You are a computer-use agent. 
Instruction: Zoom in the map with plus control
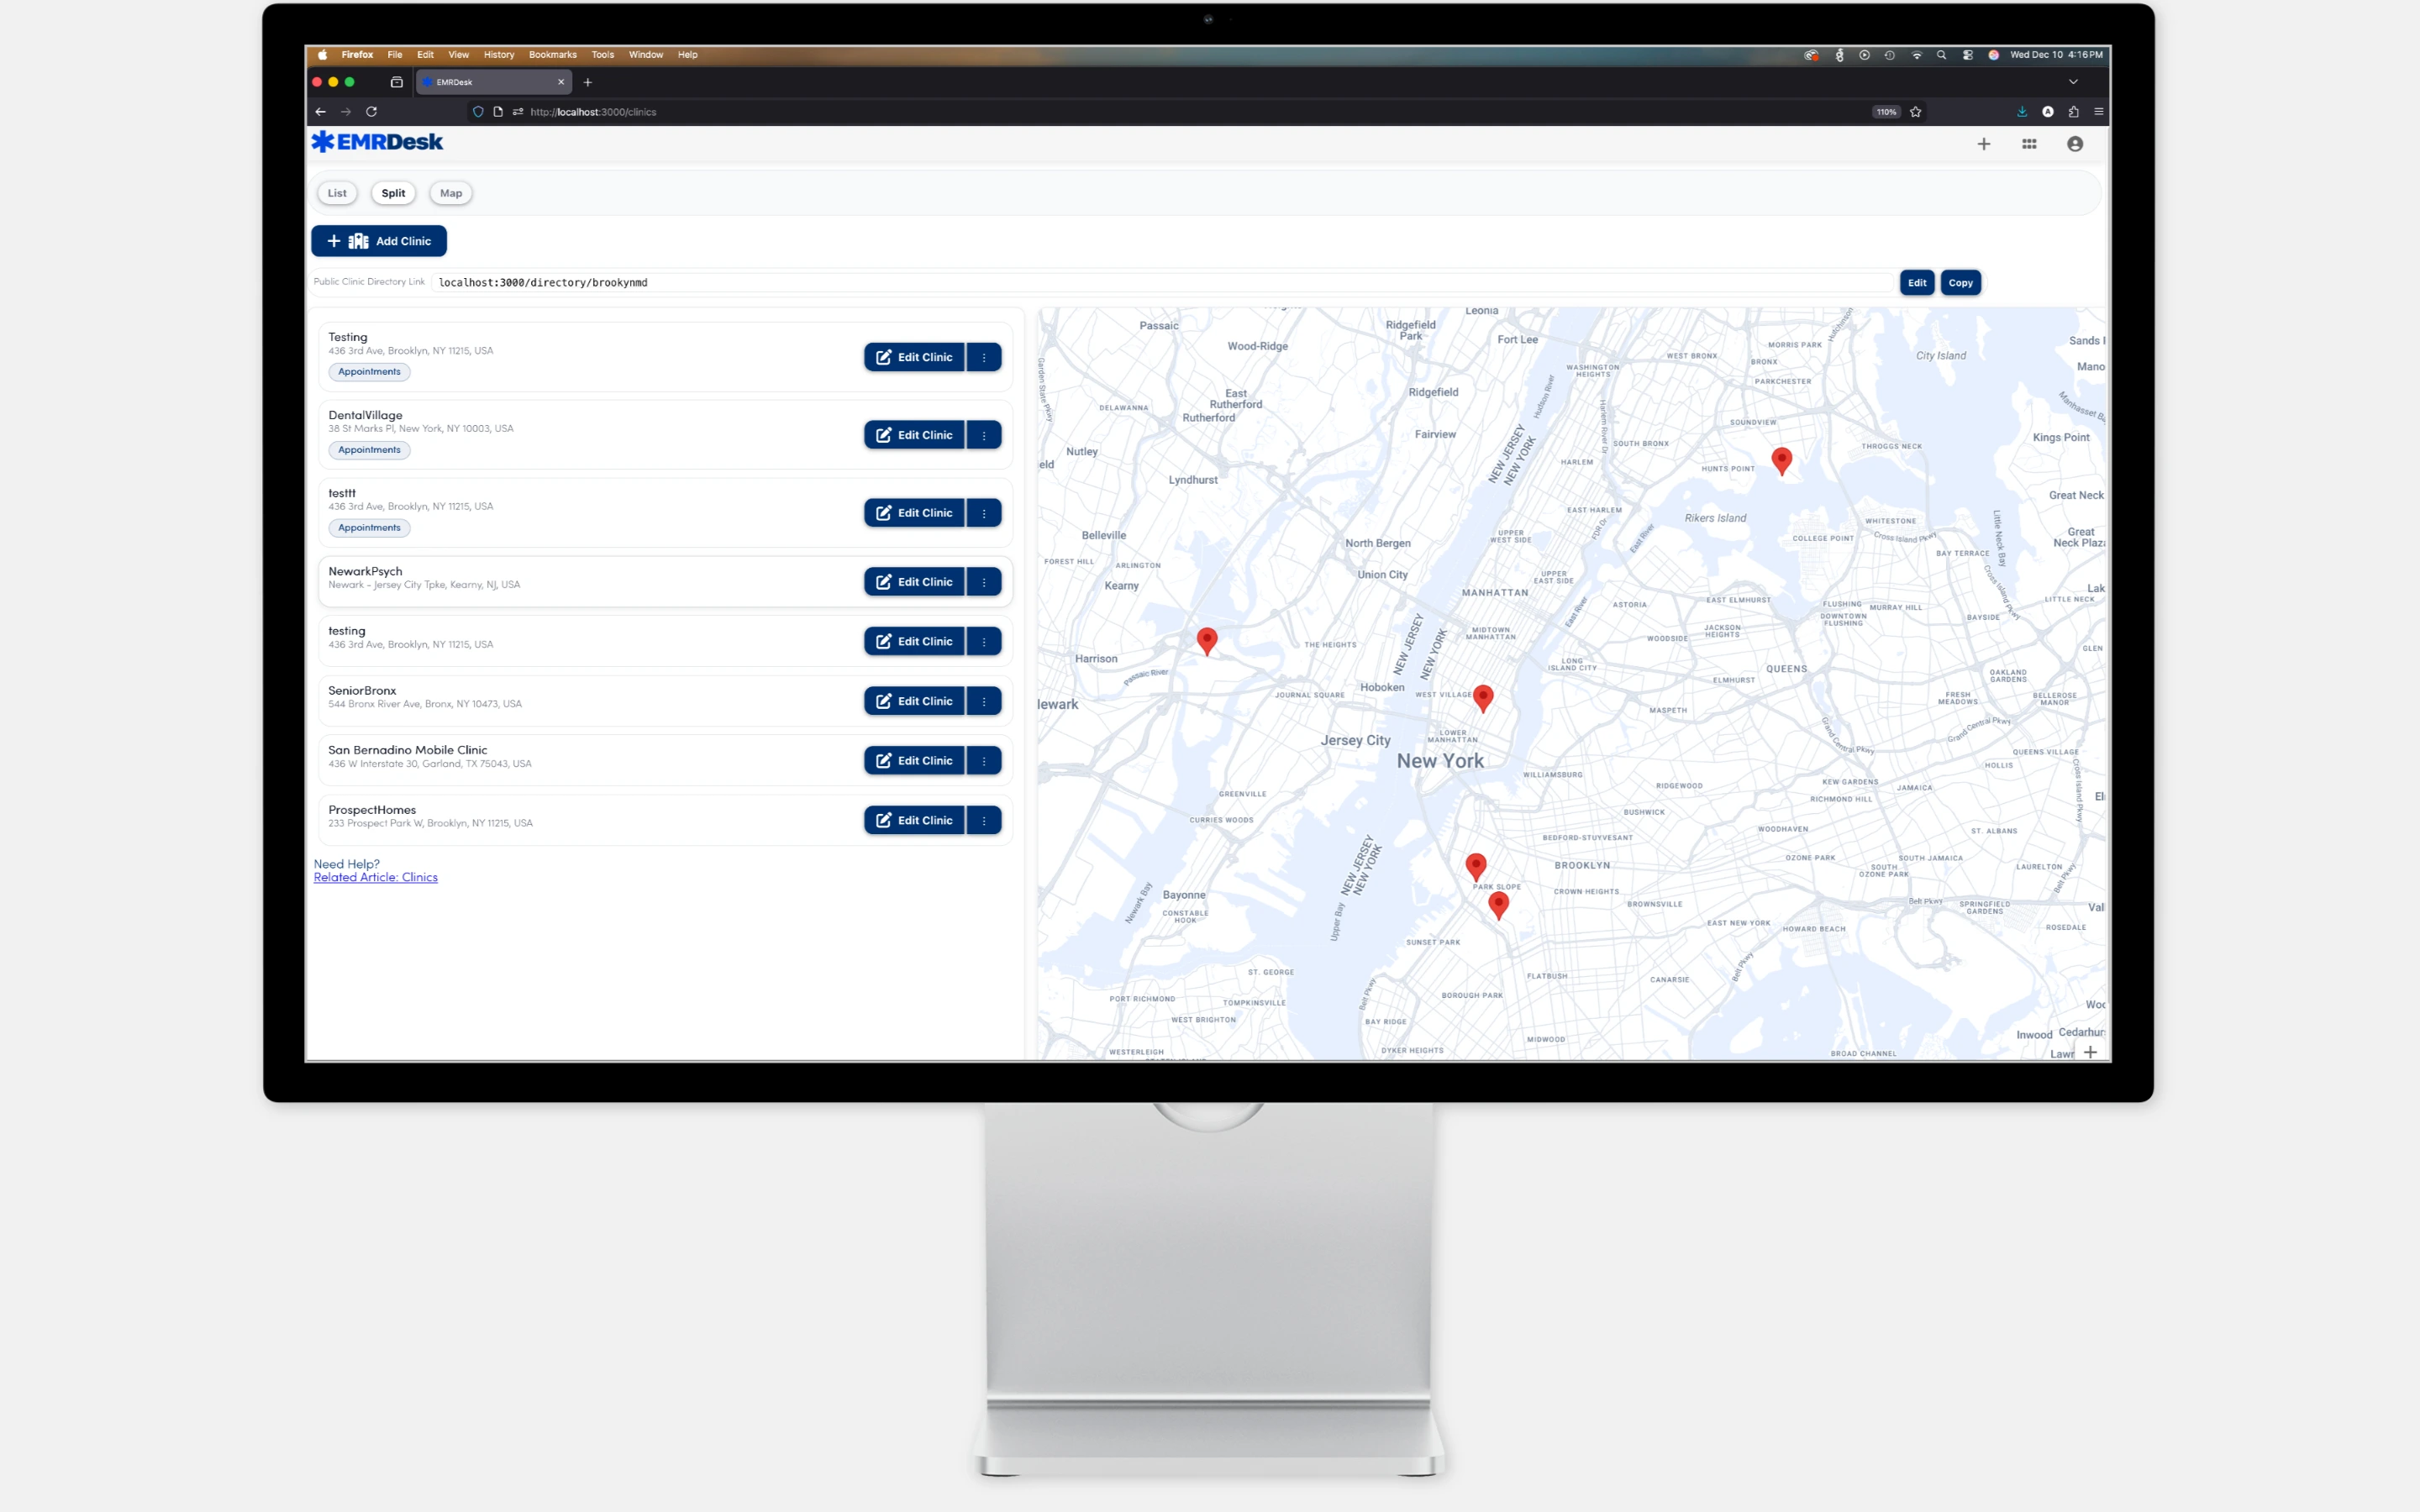[x=2090, y=1051]
